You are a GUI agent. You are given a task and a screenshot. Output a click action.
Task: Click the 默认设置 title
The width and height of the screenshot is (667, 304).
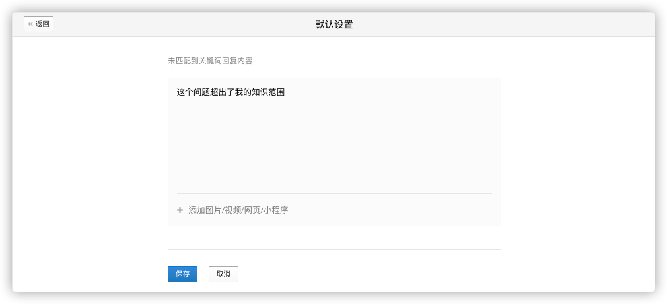click(334, 24)
